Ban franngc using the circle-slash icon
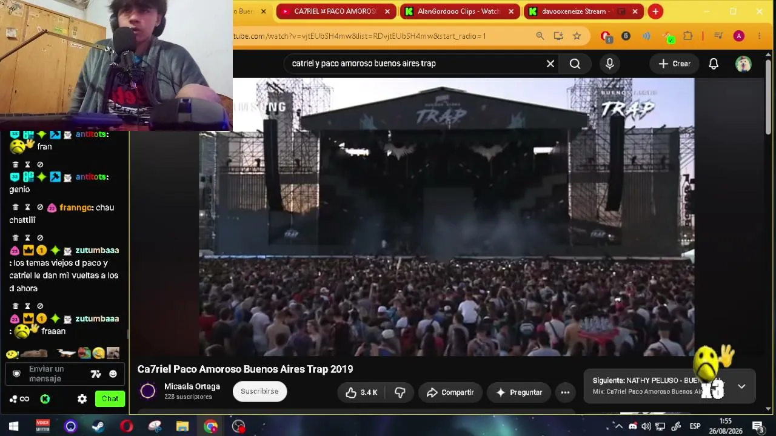 click(40, 207)
